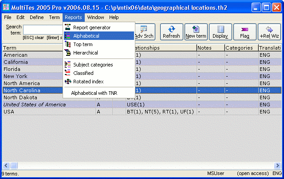Open the Define menu
284x179 pixels.
tap(36, 17)
